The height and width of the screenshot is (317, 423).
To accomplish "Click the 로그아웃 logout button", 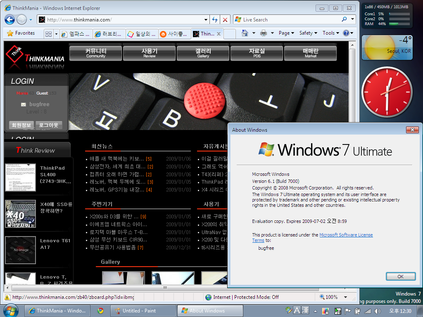I will (x=49, y=125).
